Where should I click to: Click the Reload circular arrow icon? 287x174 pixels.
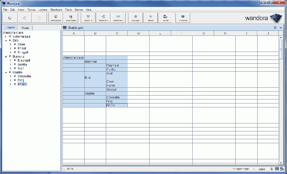(10, 18)
